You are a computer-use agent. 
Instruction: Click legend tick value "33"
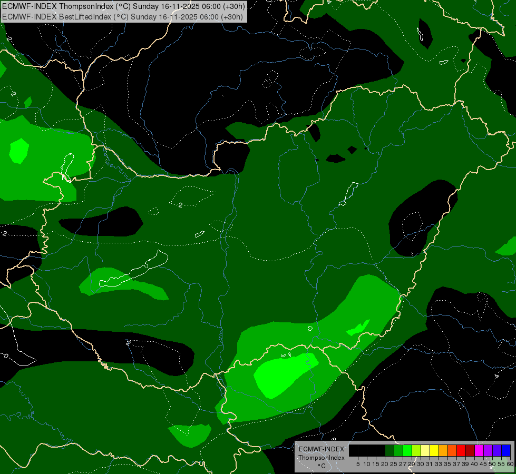(439, 464)
